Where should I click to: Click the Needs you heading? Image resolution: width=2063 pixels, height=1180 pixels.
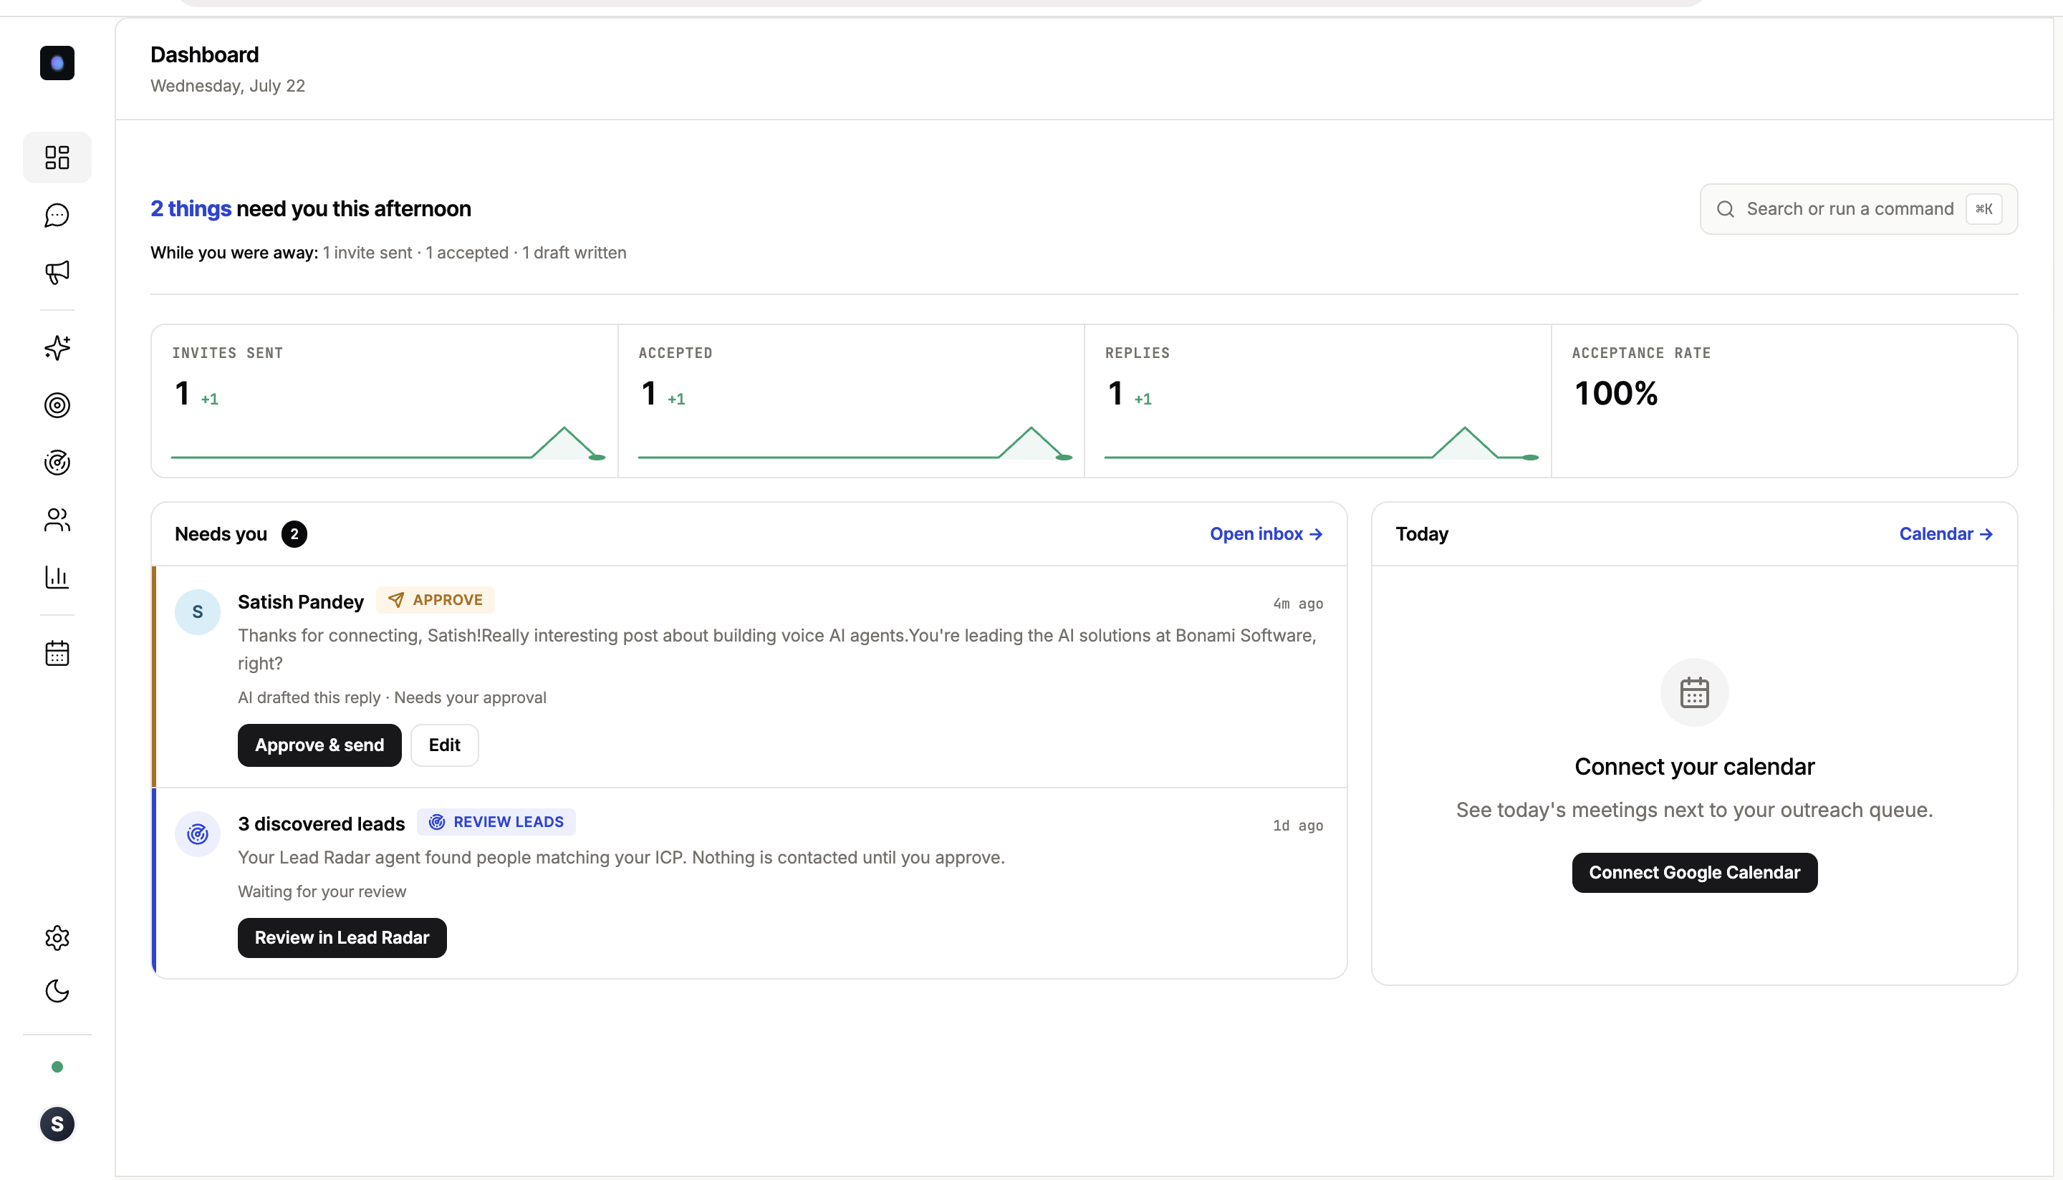[221, 534]
